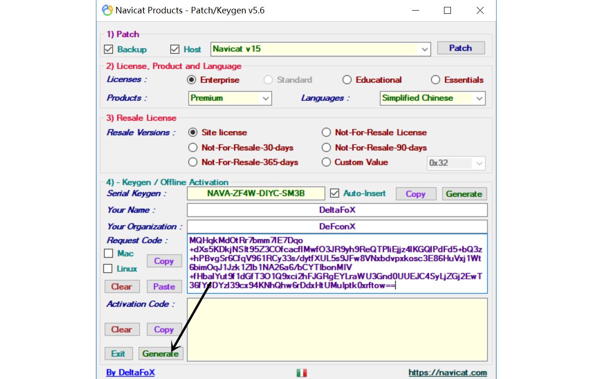592x379 pixels.
Task: Enable the Linux checkbox
Action: [x=108, y=268]
